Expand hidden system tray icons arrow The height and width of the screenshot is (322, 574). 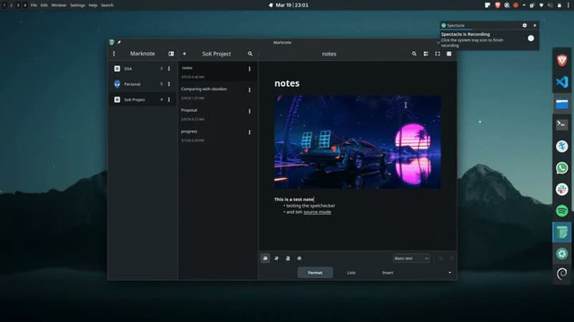pyautogui.click(x=524, y=5)
